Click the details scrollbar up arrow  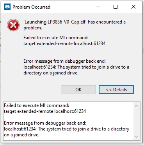(136, 106)
